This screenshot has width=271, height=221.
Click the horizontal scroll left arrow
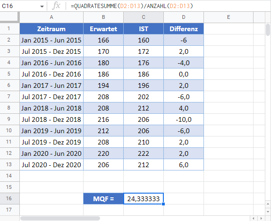254,218
